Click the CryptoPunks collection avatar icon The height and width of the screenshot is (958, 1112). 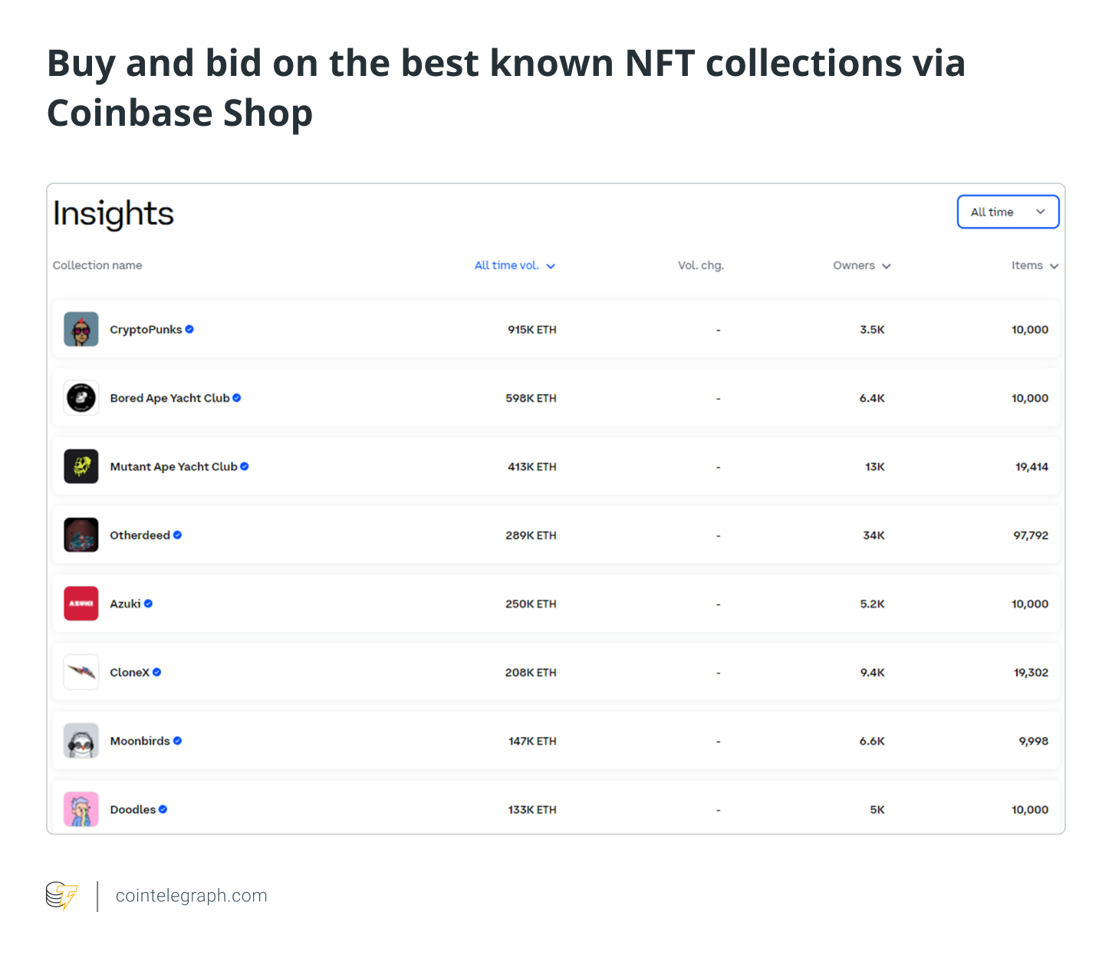click(x=81, y=329)
